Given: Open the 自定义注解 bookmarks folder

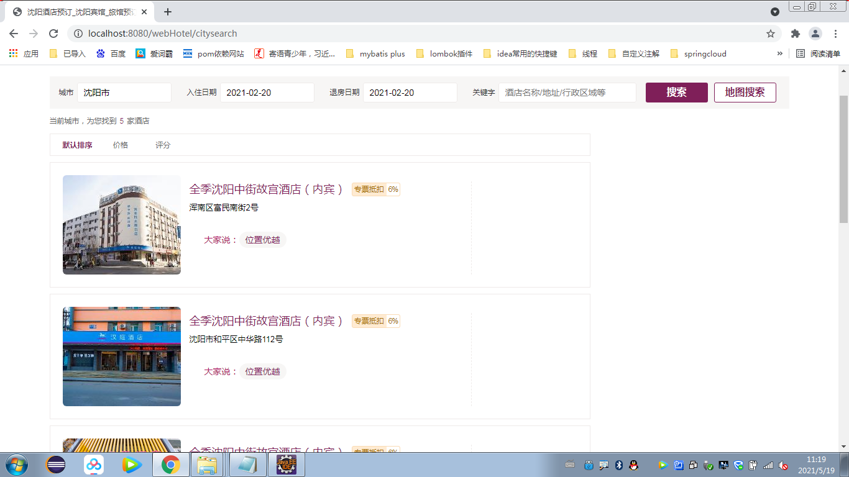Looking at the screenshot, I should [633, 54].
